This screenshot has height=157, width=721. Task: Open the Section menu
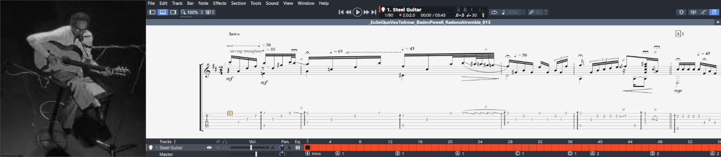point(238,3)
